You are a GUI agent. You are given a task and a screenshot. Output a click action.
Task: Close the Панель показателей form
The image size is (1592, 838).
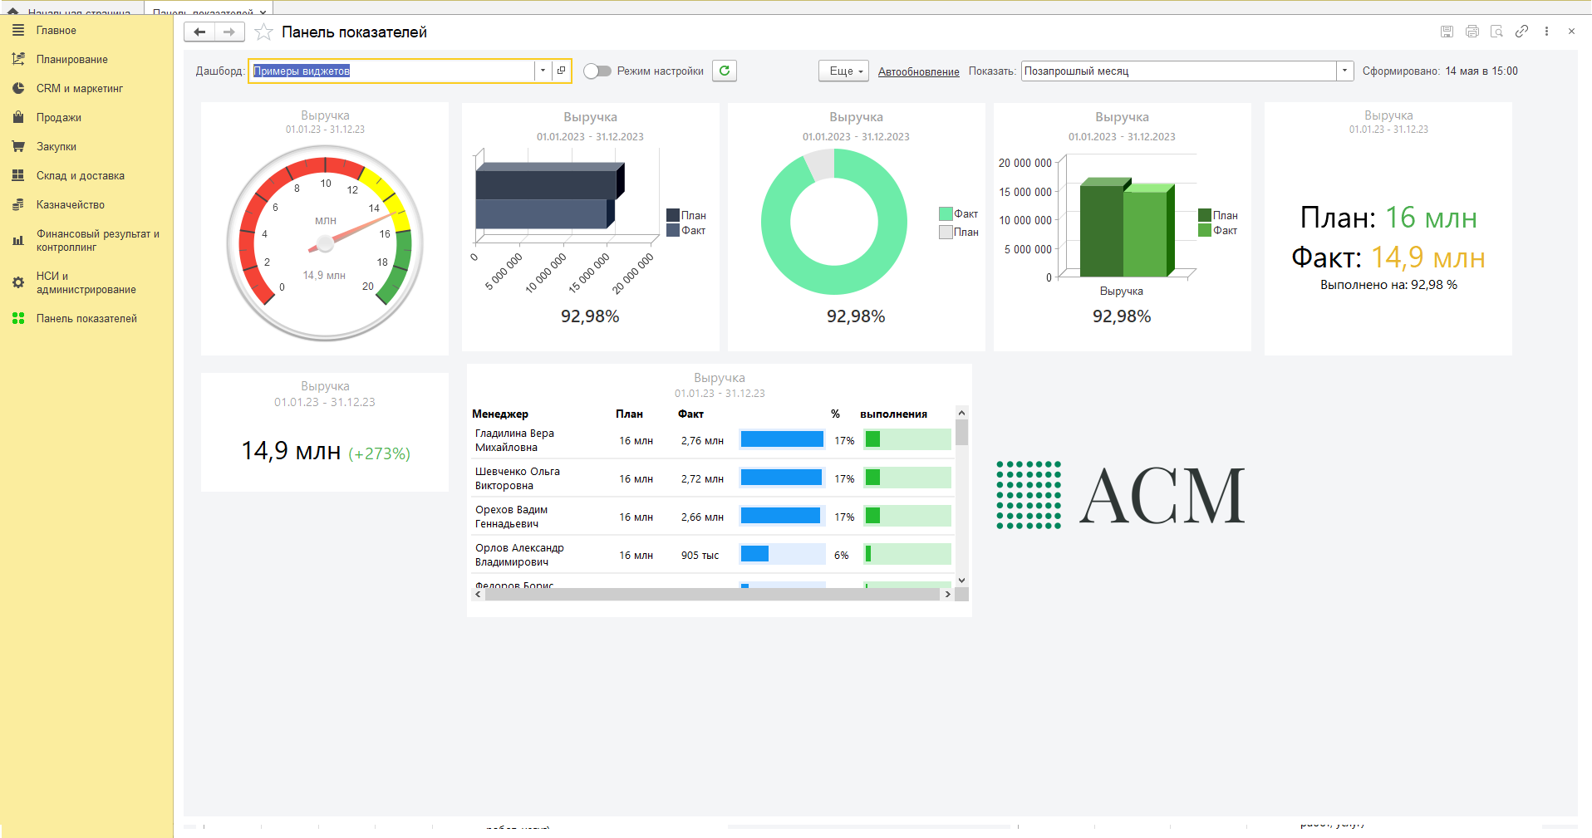pyautogui.click(x=1571, y=32)
